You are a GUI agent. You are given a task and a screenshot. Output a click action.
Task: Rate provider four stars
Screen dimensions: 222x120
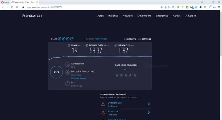point(130,75)
